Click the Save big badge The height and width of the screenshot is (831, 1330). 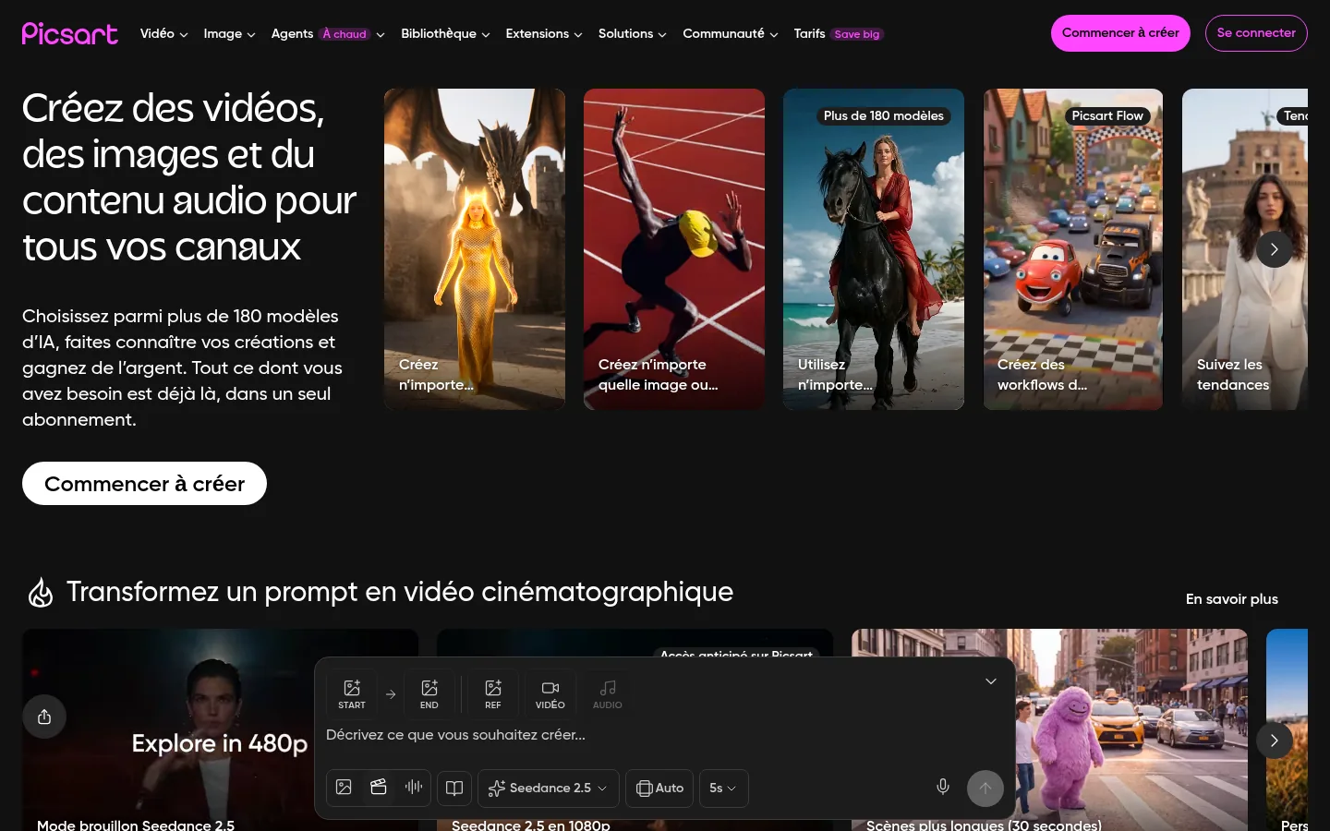[857, 34]
